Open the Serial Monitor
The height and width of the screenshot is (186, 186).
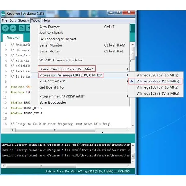(x=80, y=45)
